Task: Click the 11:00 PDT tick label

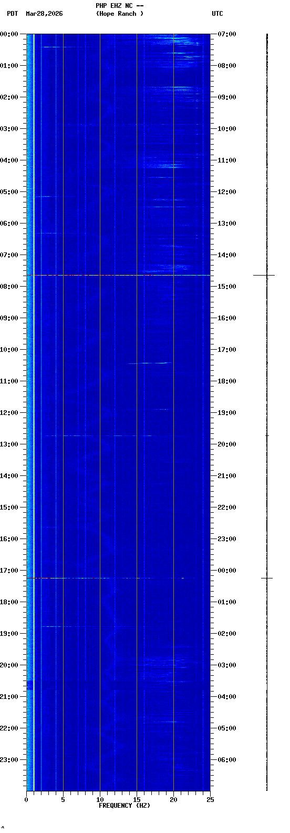Action: (9, 381)
